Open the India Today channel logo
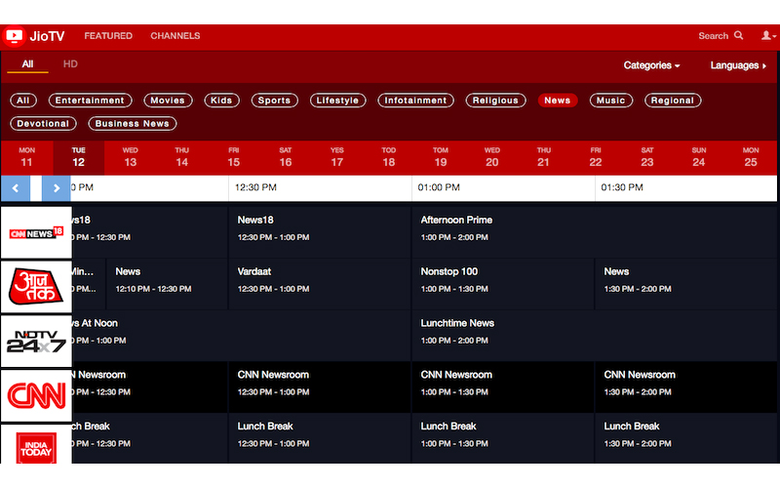The image size is (780, 488). (x=36, y=444)
